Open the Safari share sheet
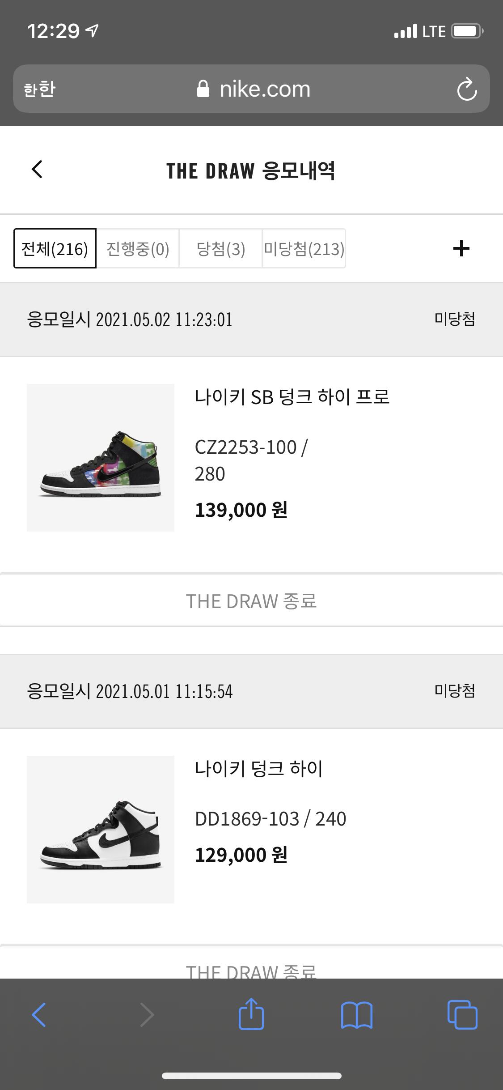Screen dimensions: 503x1090 pyautogui.click(x=251, y=1014)
